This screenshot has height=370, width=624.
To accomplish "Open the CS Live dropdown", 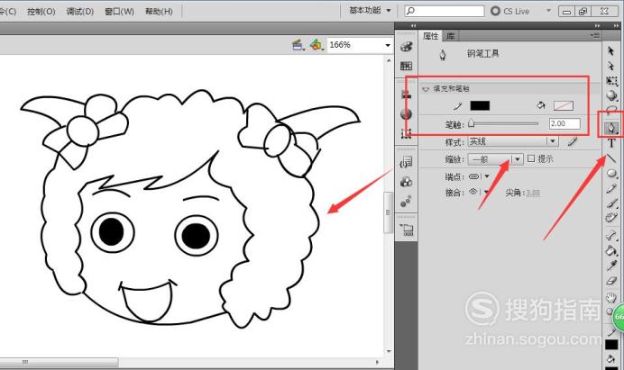I will [548, 11].
